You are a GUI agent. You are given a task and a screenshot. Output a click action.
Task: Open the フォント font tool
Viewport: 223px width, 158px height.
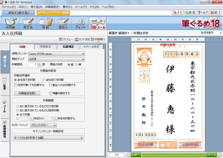[x=80, y=23]
